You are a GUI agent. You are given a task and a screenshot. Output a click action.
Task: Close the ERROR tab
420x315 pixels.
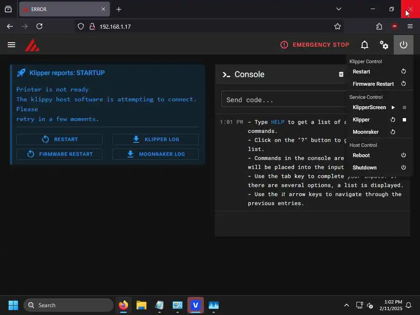pyautogui.click(x=103, y=9)
